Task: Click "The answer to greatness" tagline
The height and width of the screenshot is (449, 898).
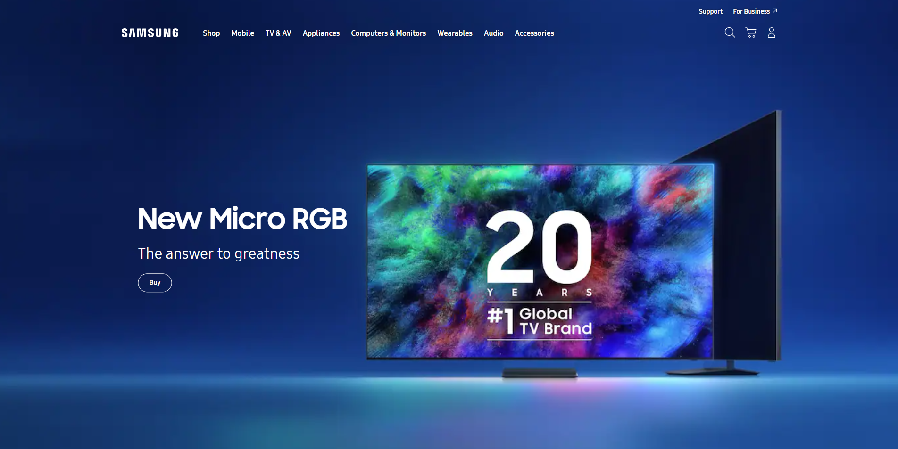Action: (x=218, y=253)
